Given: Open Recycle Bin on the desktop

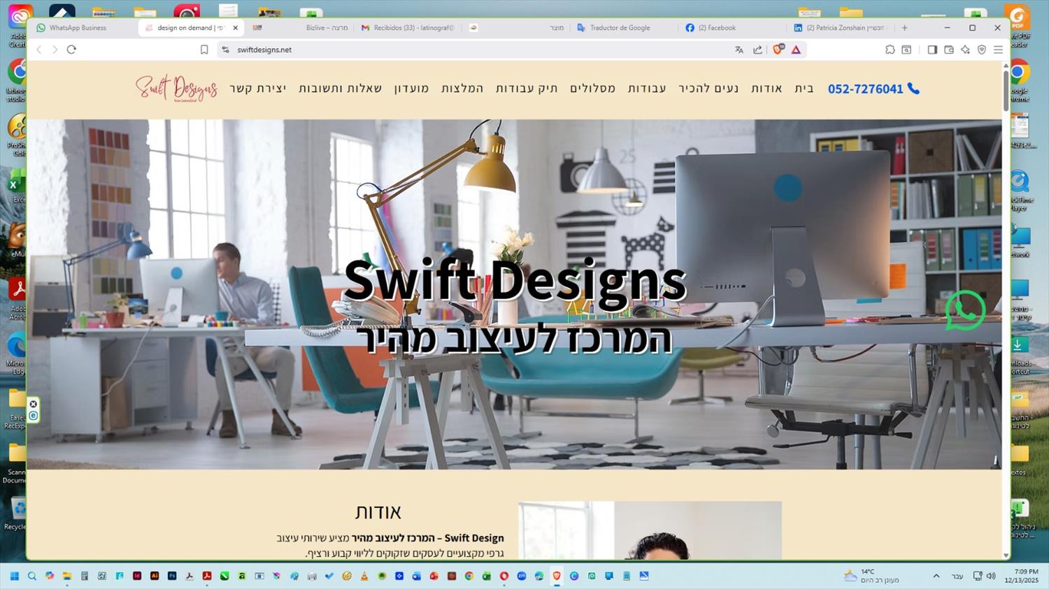Looking at the screenshot, I should pyautogui.click(x=15, y=514).
